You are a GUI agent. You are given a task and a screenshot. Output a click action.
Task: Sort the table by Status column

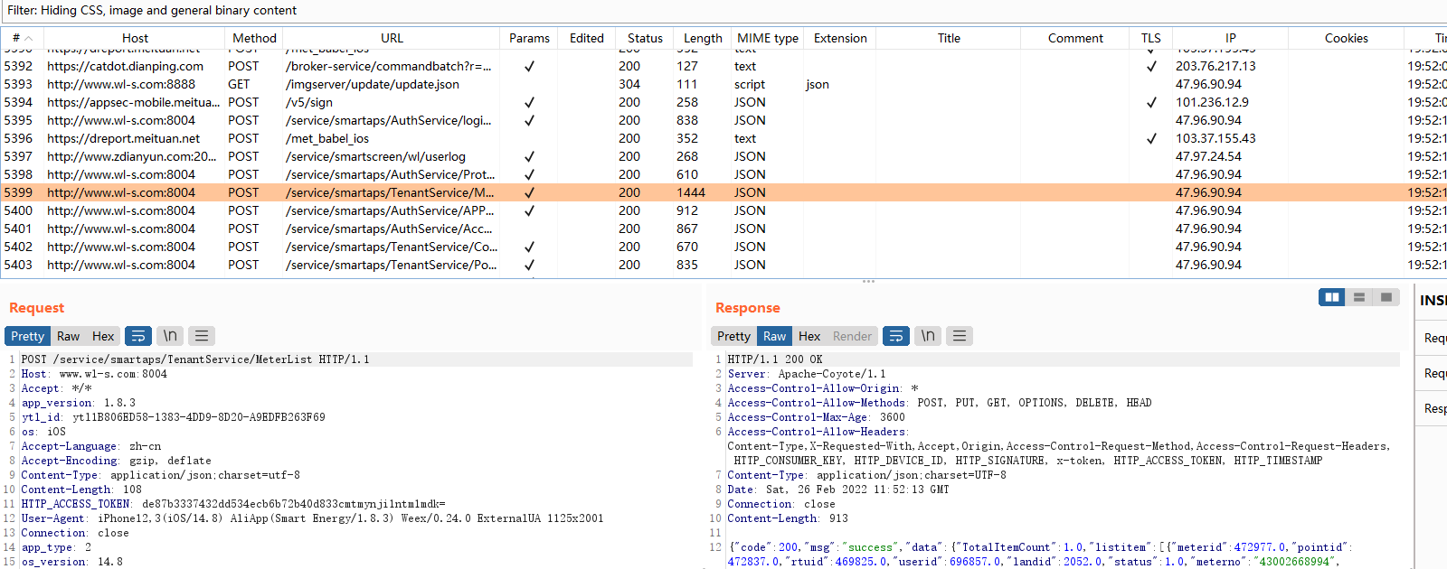(645, 38)
